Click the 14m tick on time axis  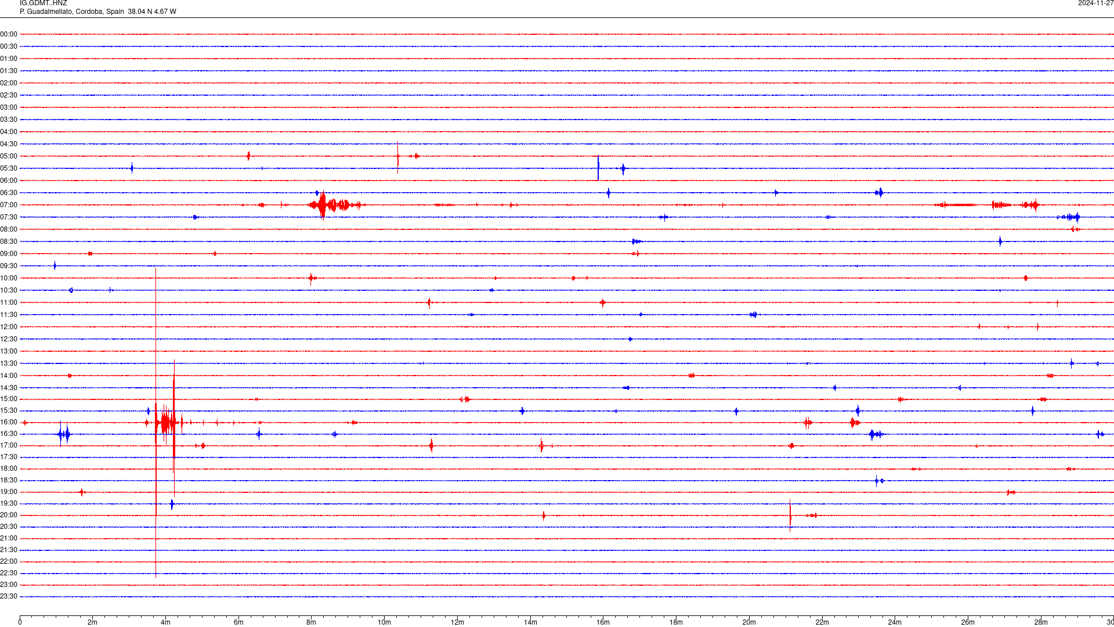click(x=530, y=622)
